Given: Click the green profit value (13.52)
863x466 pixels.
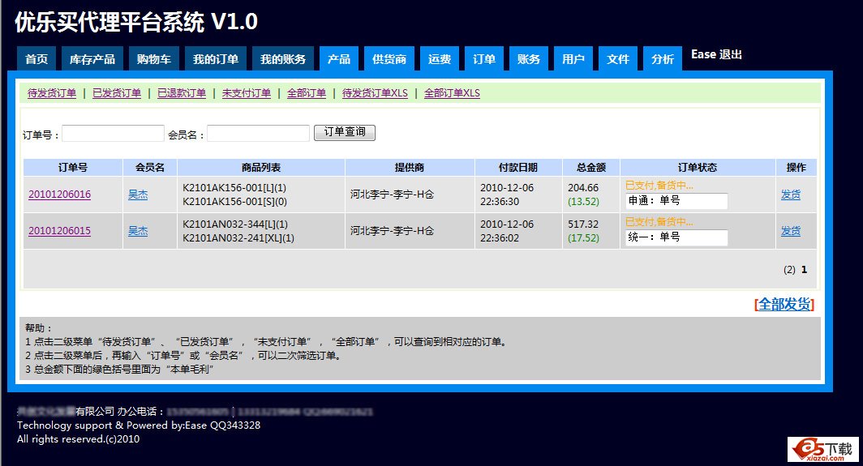Looking at the screenshot, I should coord(583,201).
